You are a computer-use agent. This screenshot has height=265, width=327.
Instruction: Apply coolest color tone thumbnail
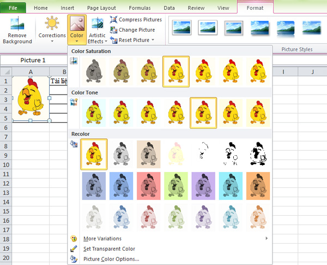(x=94, y=113)
